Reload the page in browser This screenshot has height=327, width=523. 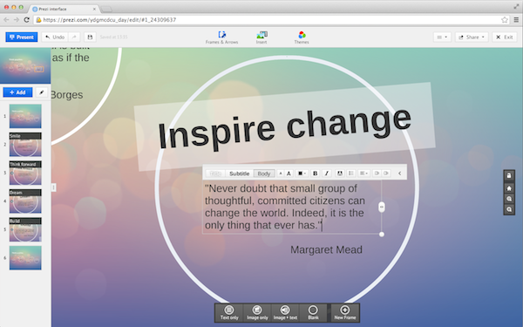(x=27, y=20)
